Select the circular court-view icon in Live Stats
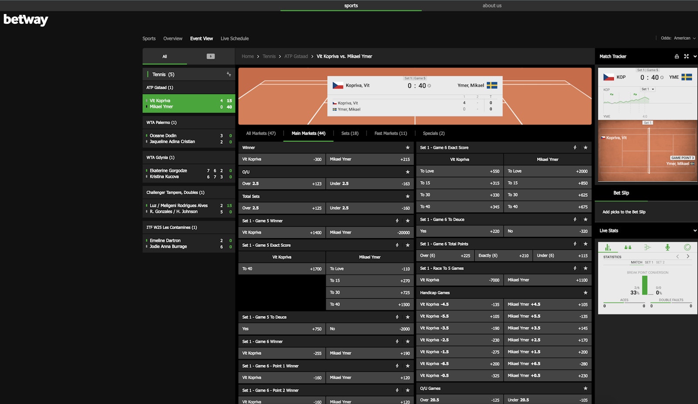This screenshot has height=404, width=698. 688,247
